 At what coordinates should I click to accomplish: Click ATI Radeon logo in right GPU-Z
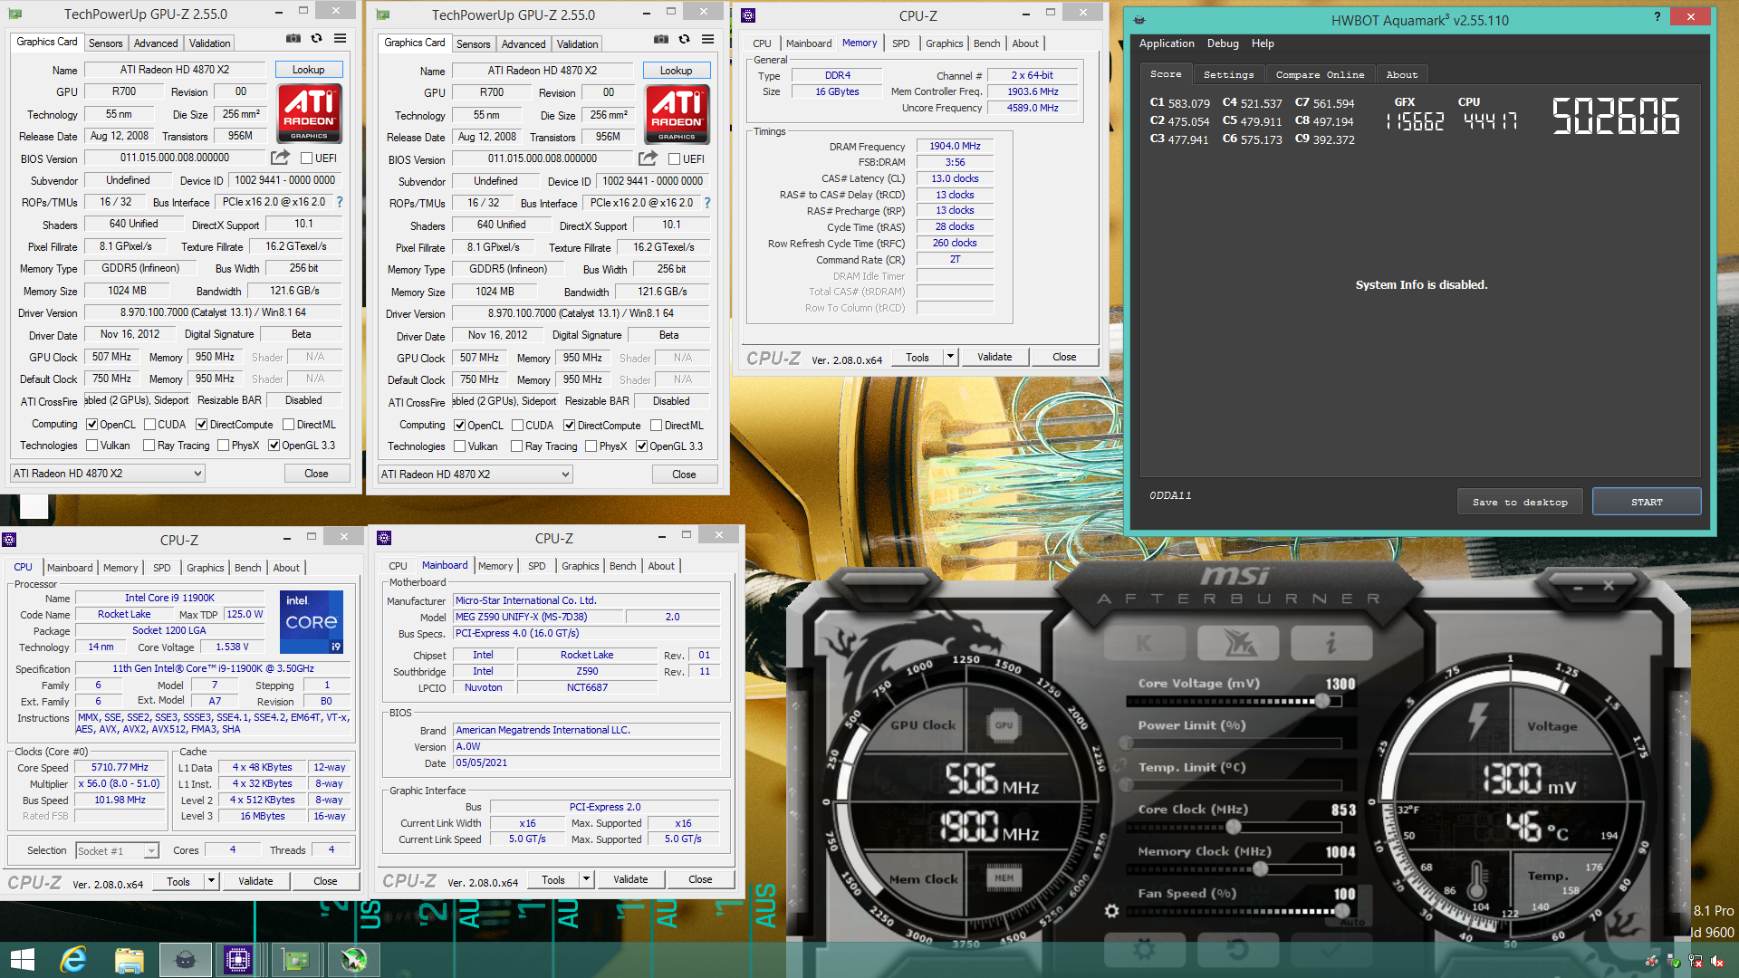pos(677,114)
